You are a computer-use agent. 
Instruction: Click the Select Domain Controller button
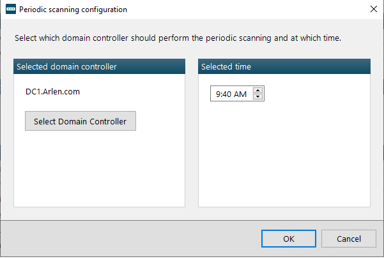(x=81, y=121)
